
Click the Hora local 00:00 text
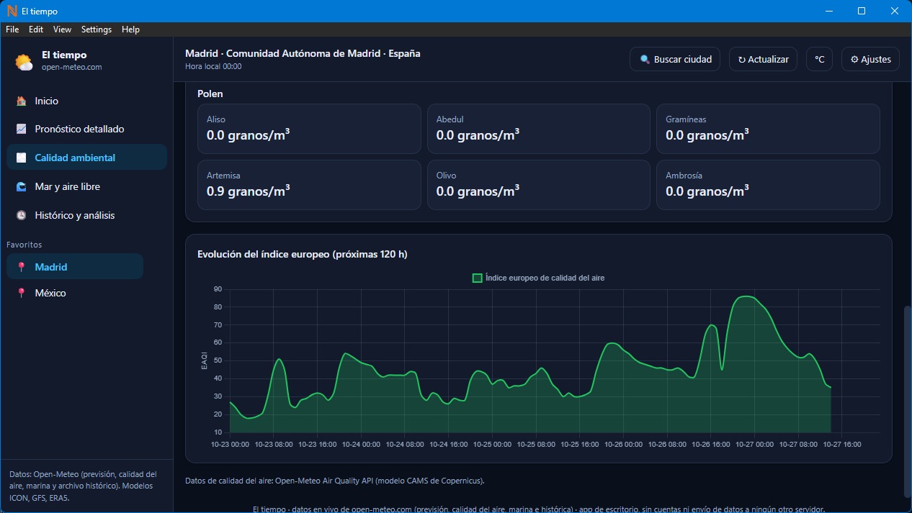coord(213,66)
